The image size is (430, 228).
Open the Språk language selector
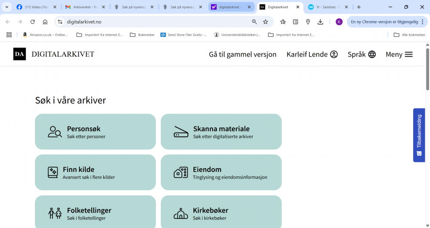point(362,54)
